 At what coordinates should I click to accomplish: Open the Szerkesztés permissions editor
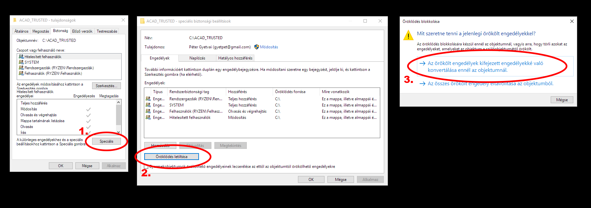[106, 86]
